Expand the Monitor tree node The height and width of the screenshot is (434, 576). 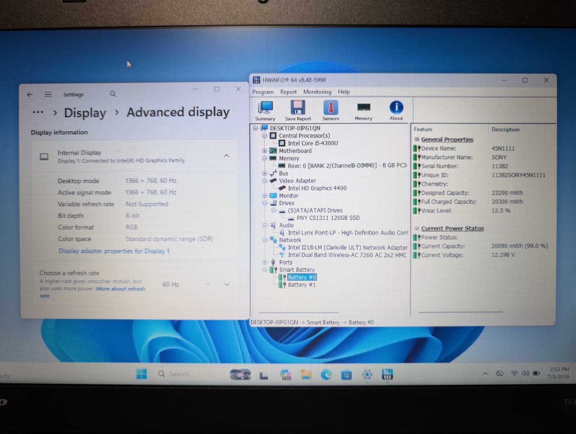(265, 196)
